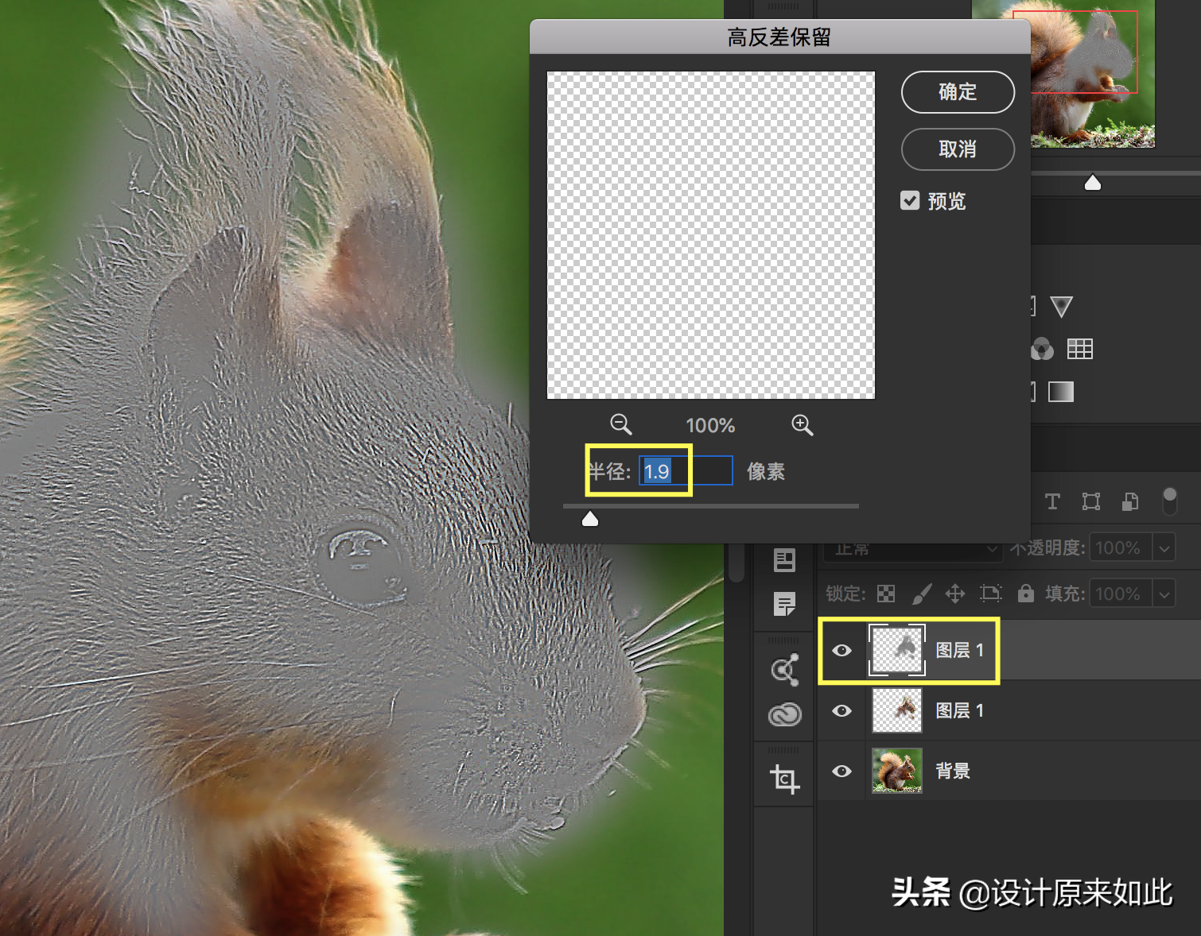Hide the unselected 图层 1 layer via eye
Image resolution: width=1201 pixels, height=936 pixels.
pos(841,710)
